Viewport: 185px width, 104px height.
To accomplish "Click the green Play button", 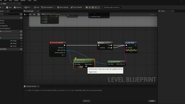I will 87,7.
